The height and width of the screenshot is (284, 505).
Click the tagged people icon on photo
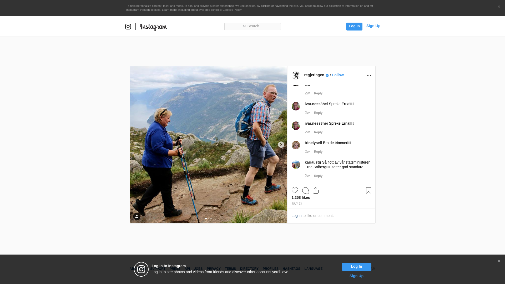(x=137, y=216)
